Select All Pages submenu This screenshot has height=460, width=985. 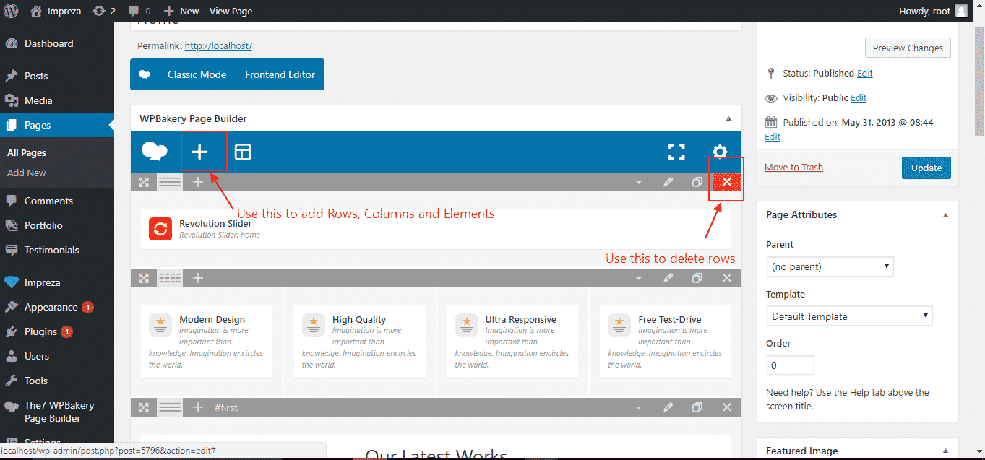click(27, 153)
